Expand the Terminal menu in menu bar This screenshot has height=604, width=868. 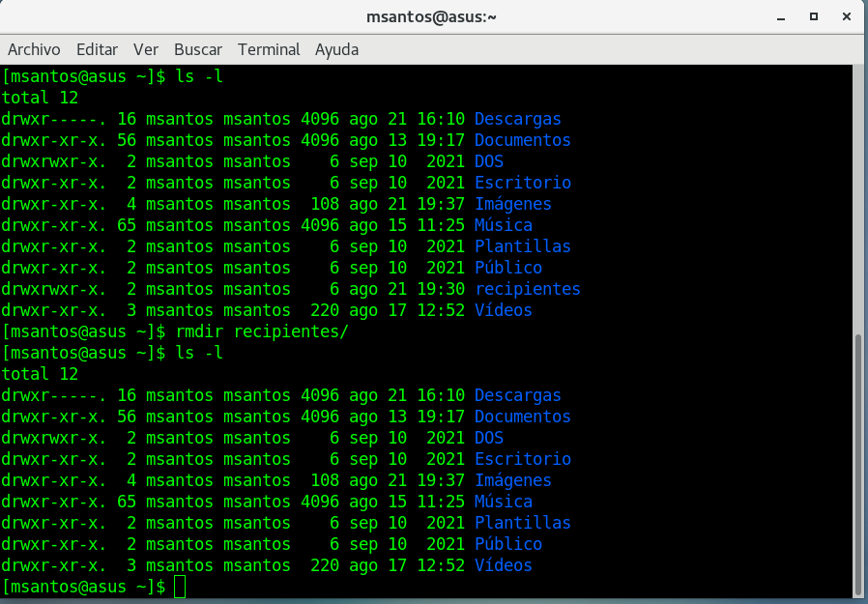pyautogui.click(x=269, y=49)
